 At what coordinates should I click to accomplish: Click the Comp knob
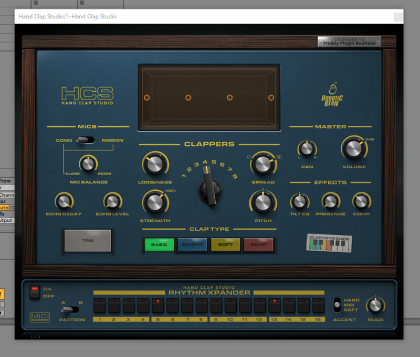tap(361, 201)
